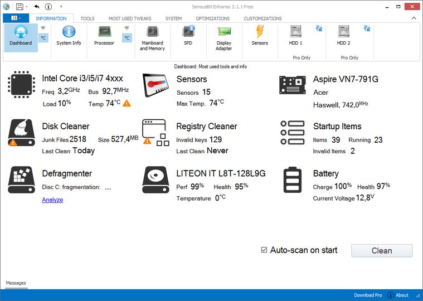Click the LITEON disk drive icon

coord(155,179)
